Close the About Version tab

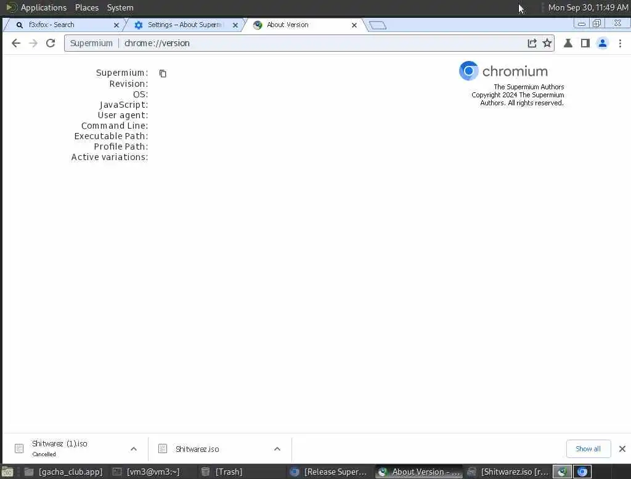point(354,25)
